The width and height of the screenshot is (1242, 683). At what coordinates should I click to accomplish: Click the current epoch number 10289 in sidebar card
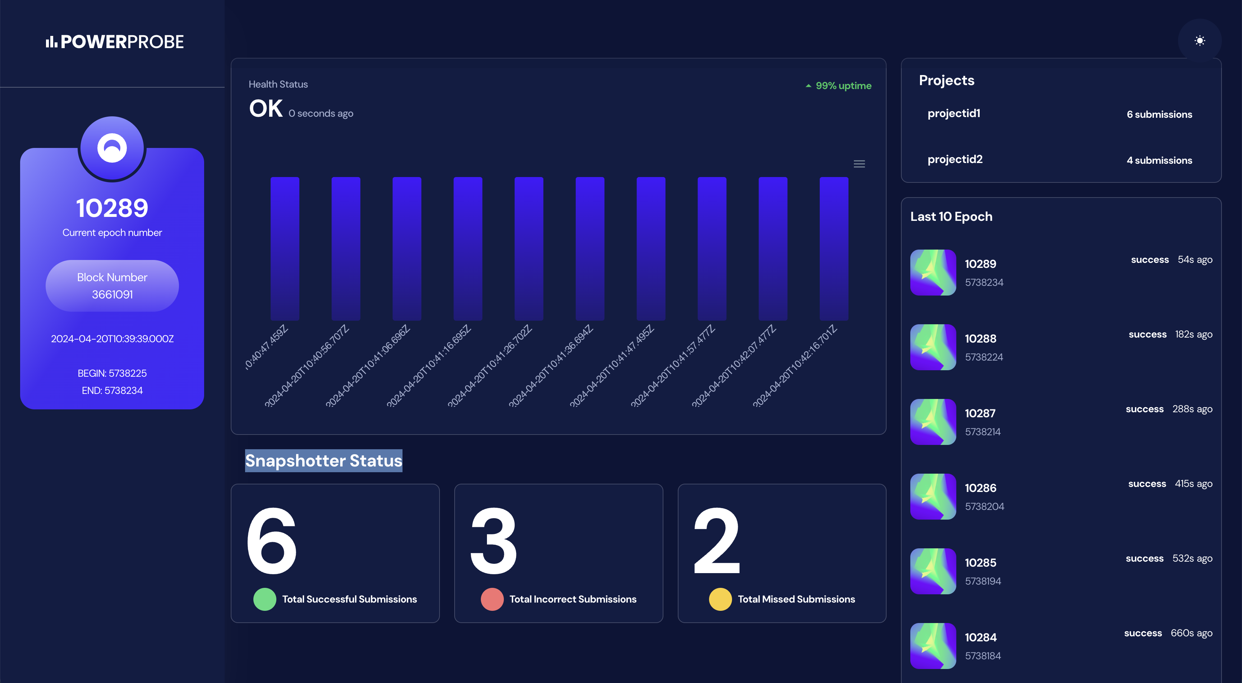tap(112, 208)
